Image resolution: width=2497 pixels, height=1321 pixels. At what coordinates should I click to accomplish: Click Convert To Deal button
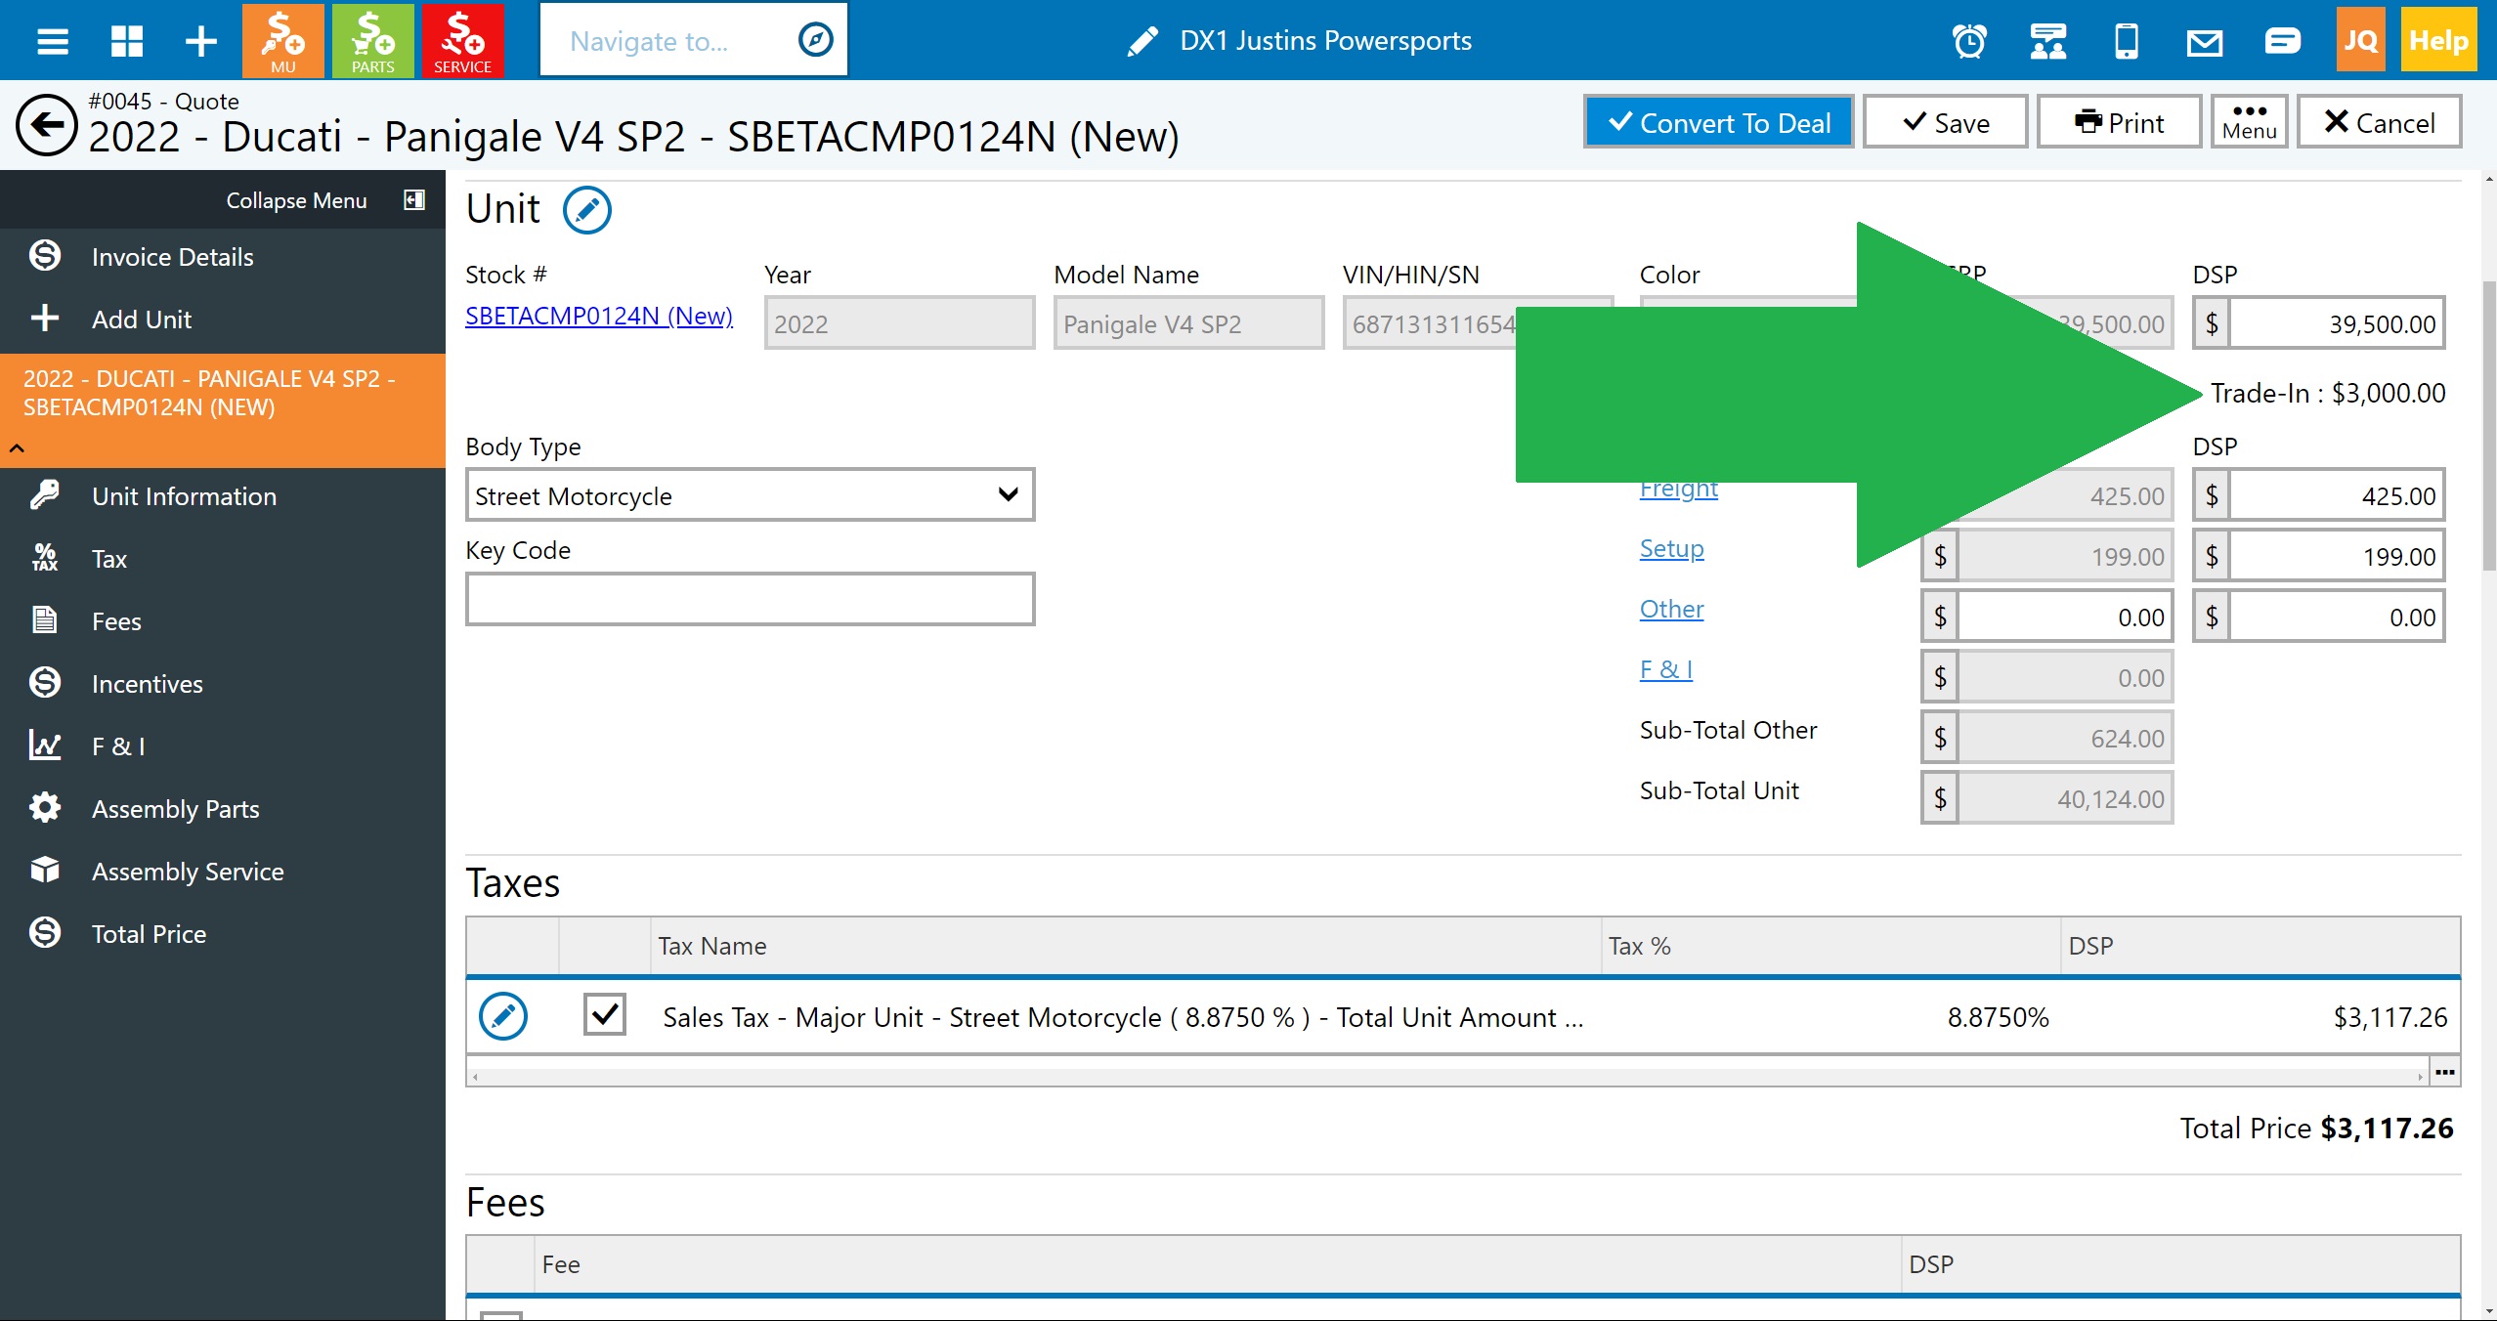[1719, 122]
